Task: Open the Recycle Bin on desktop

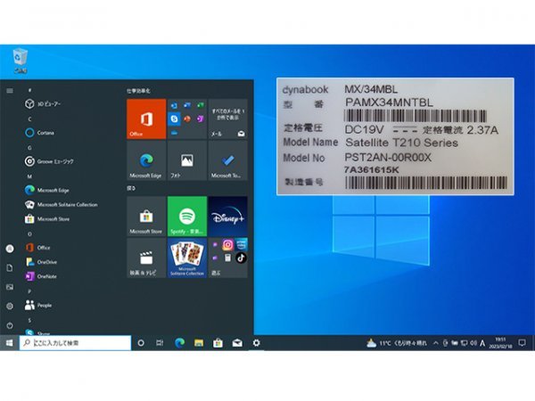Action: click(21, 61)
